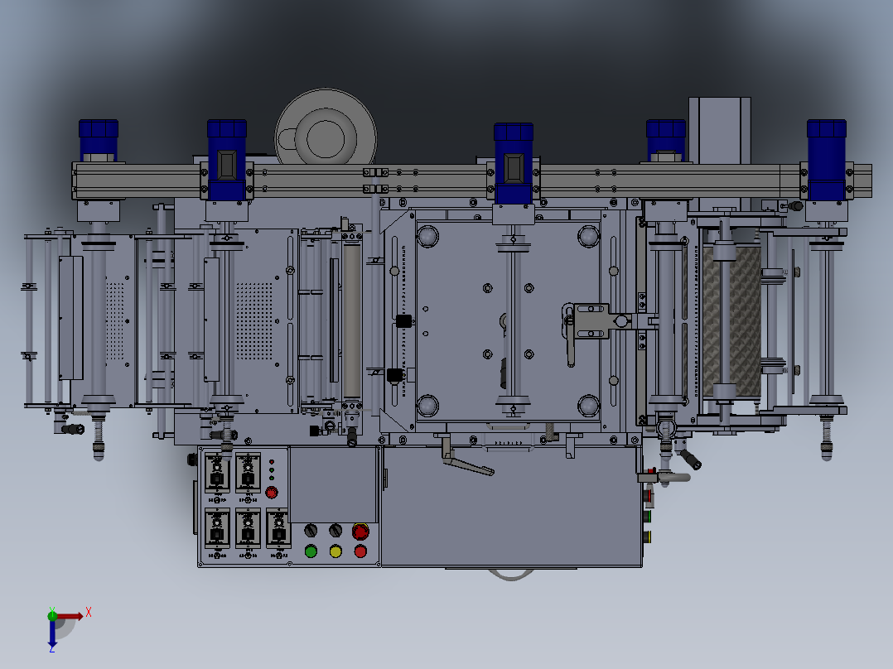Select the long grey roller left of ruler scale
The image size is (893, 669).
point(351,321)
